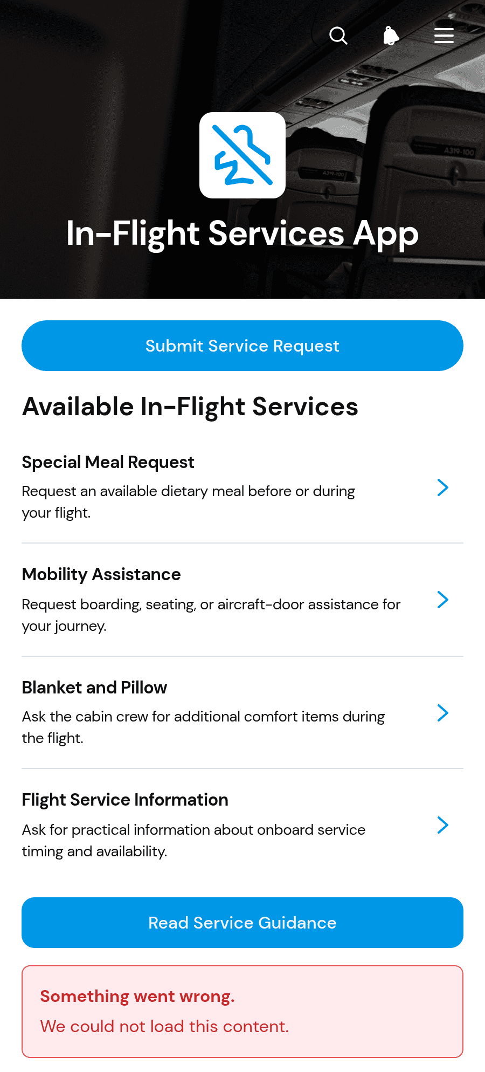The width and height of the screenshot is (485, 1072).
Task: Expand Blanket and Pillow chevron
Action: click(x=443, y=713)
